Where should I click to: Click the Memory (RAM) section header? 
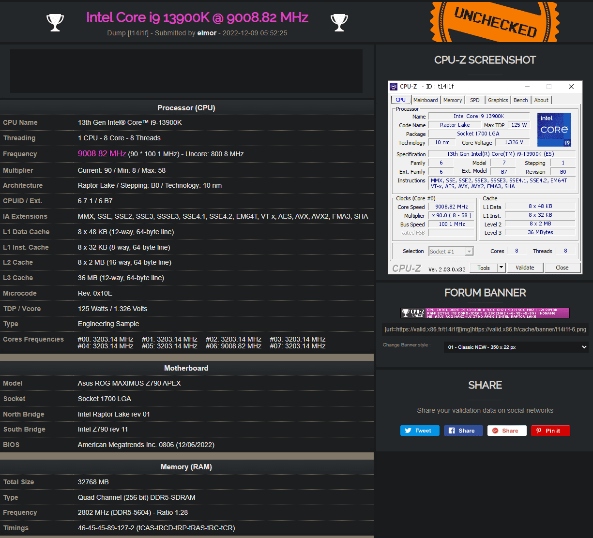(186, 467)
